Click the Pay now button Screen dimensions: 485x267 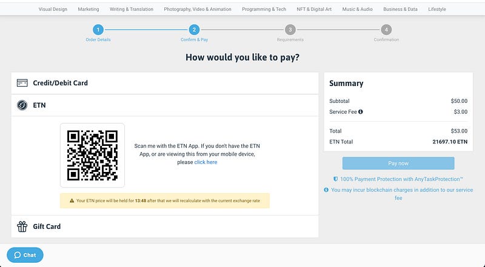tap(398, 163)
